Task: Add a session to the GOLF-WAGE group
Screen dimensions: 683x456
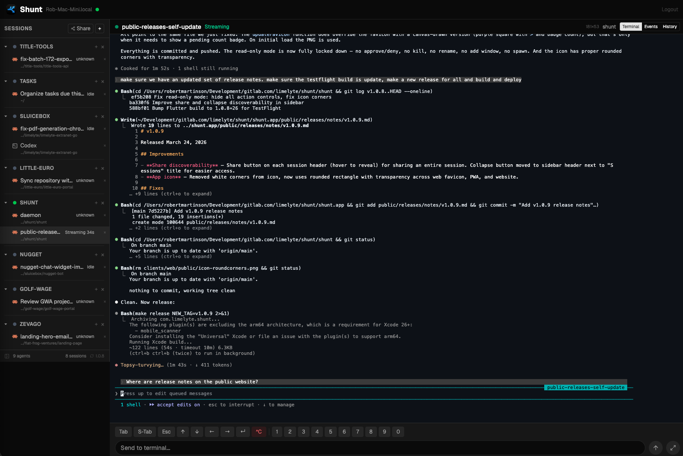Action: (96, 289)
